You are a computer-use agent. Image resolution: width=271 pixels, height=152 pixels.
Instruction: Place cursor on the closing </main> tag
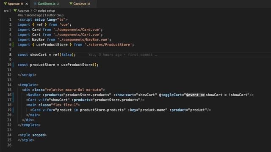(x=33, y=115)
